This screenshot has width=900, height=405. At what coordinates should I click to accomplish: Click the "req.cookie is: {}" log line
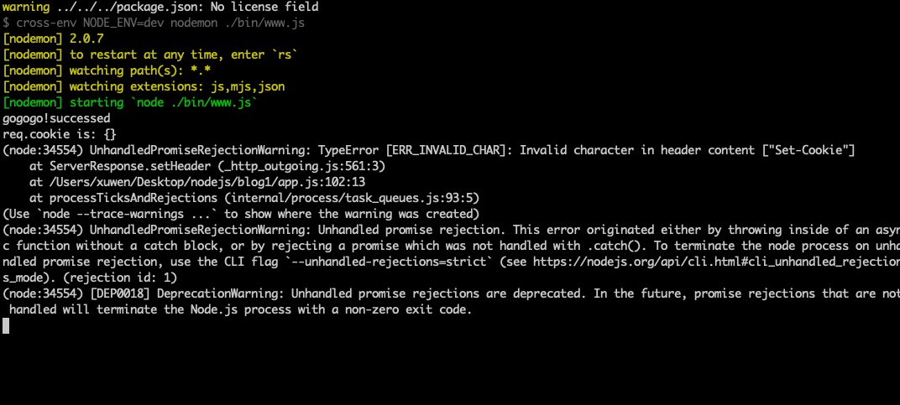pos(59,134)
